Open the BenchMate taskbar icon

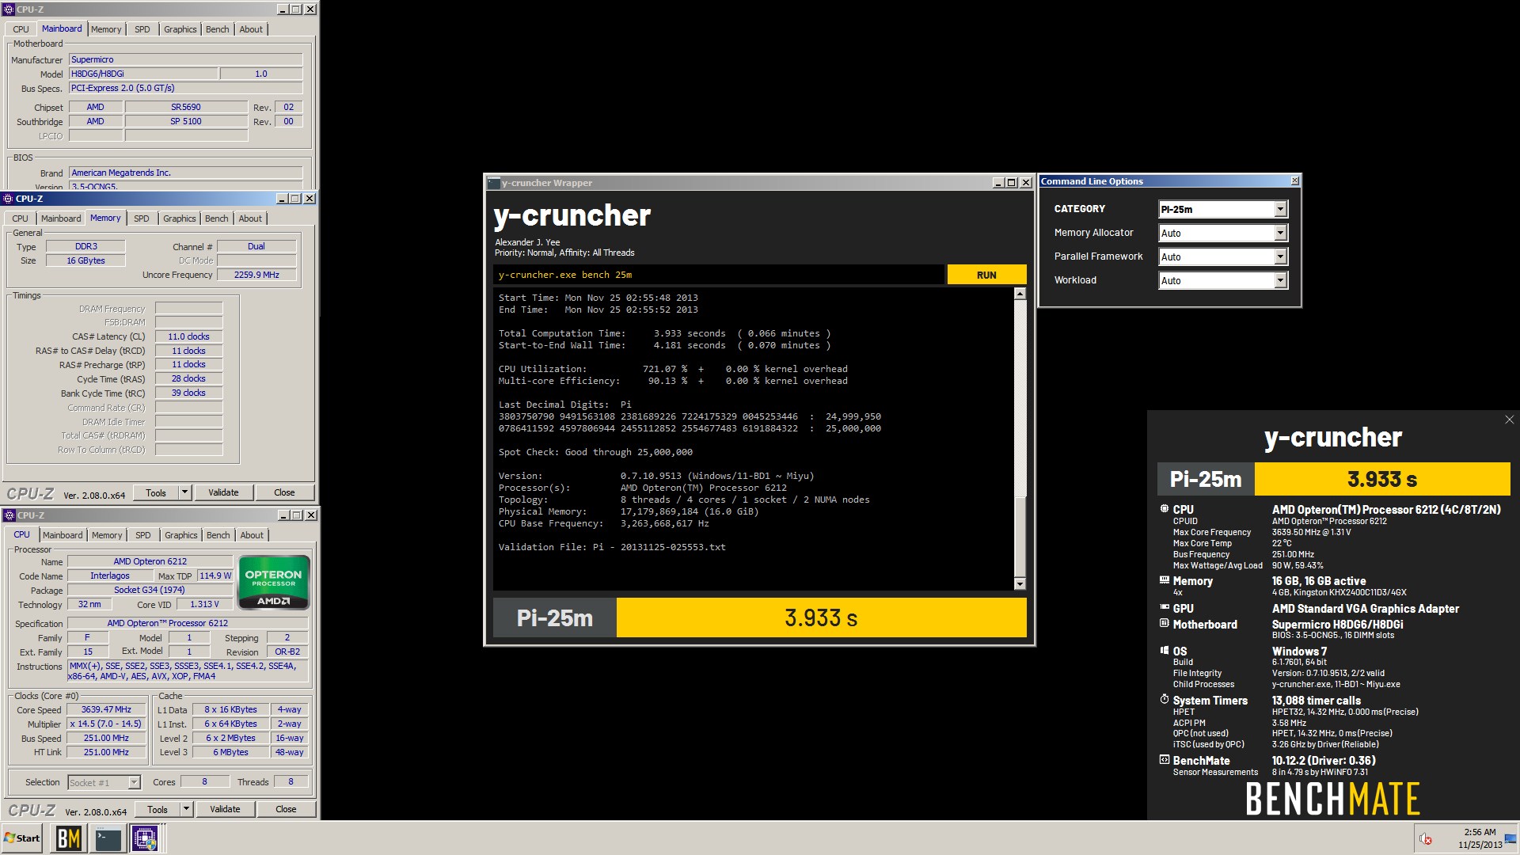coord(68,838)
